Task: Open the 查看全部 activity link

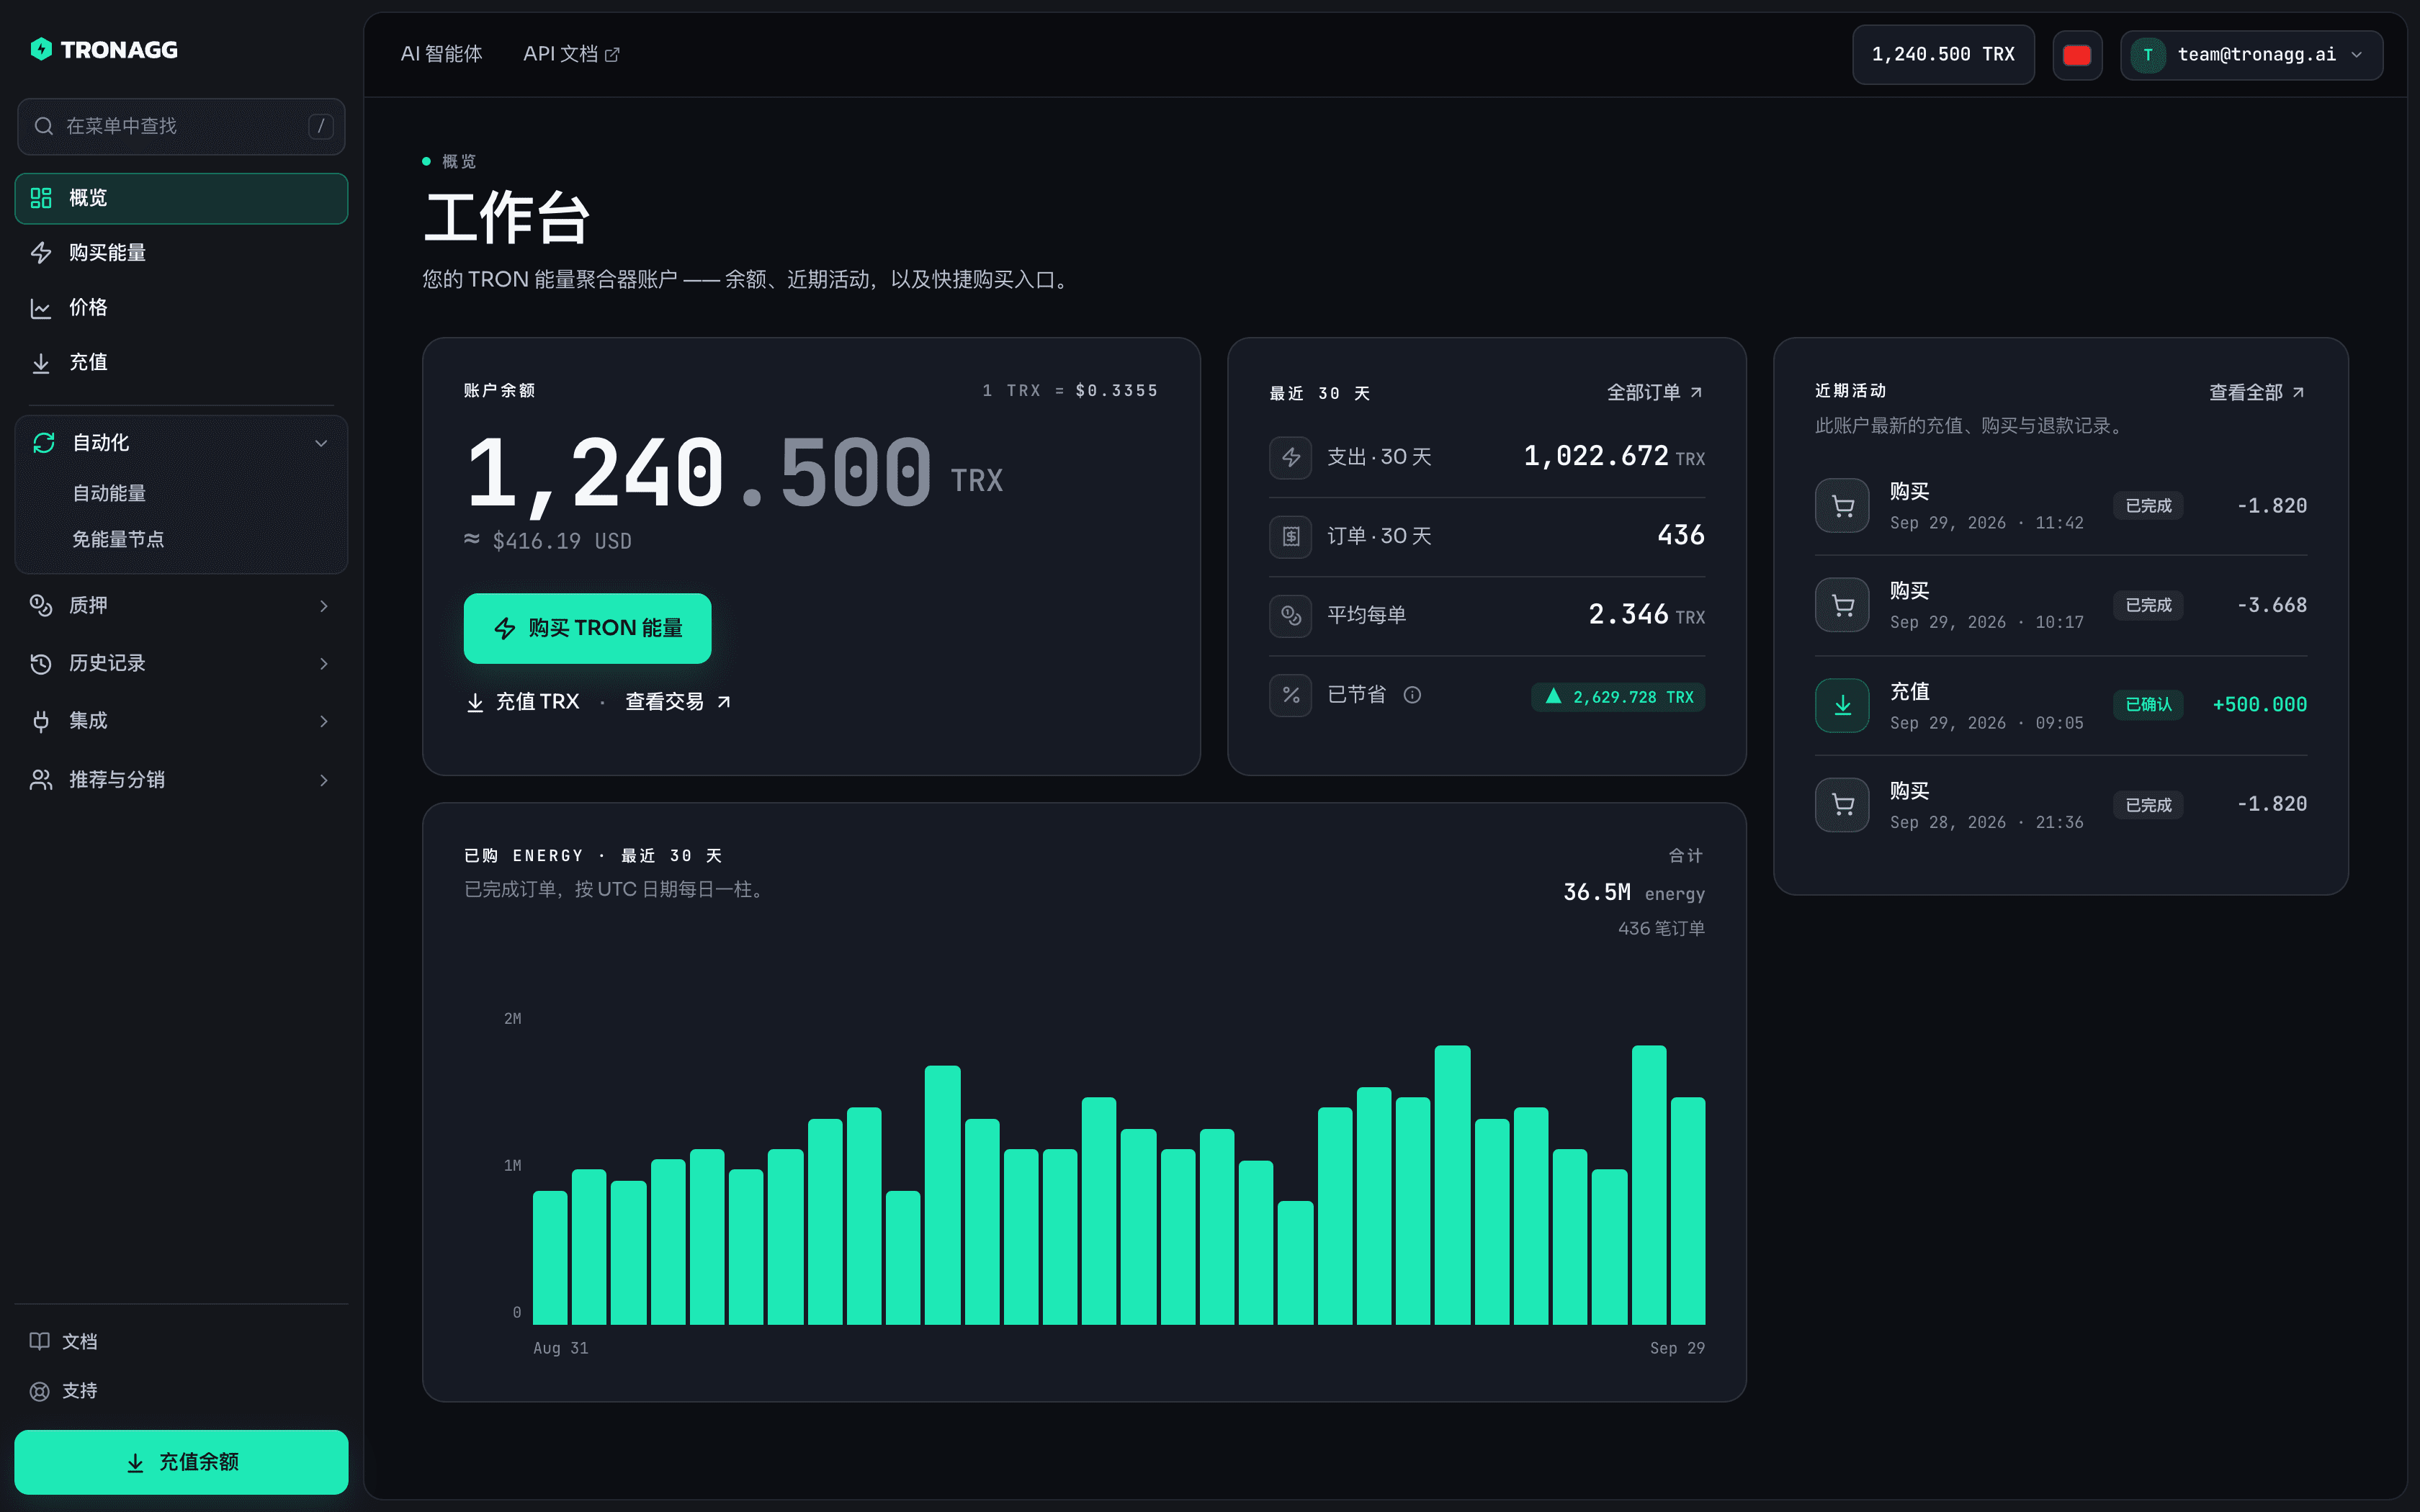Action: coord(2257,392)
